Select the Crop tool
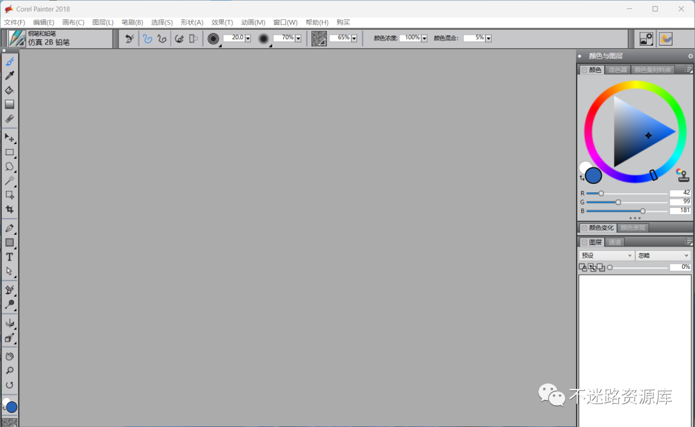This screenshot has width=695, height=427. click(10, 209)
